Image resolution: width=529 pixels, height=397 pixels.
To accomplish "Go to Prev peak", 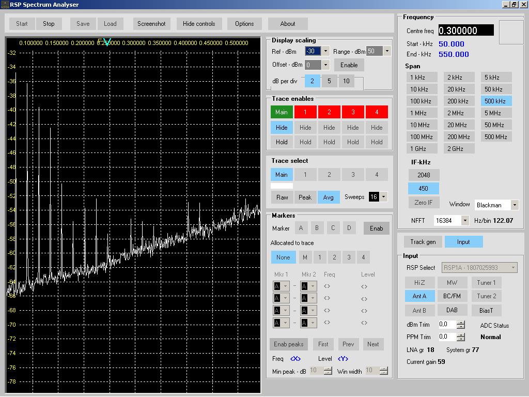I will [x=348, y=344].
